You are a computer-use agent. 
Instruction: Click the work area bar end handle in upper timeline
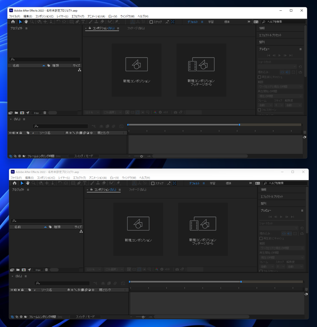pyautogui.click(x=239, y=125)
